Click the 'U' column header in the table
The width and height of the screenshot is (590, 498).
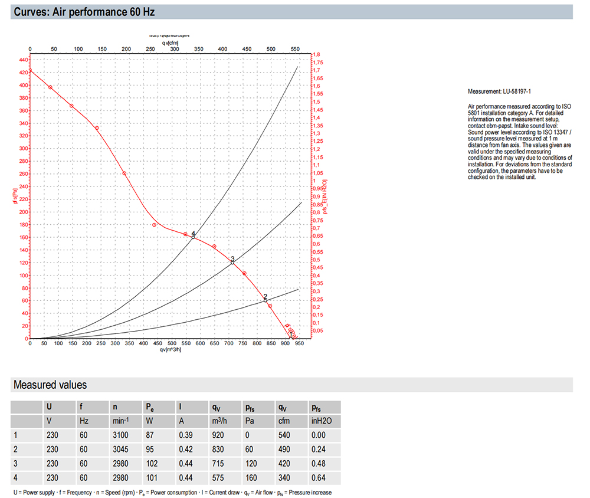(48, 407)
